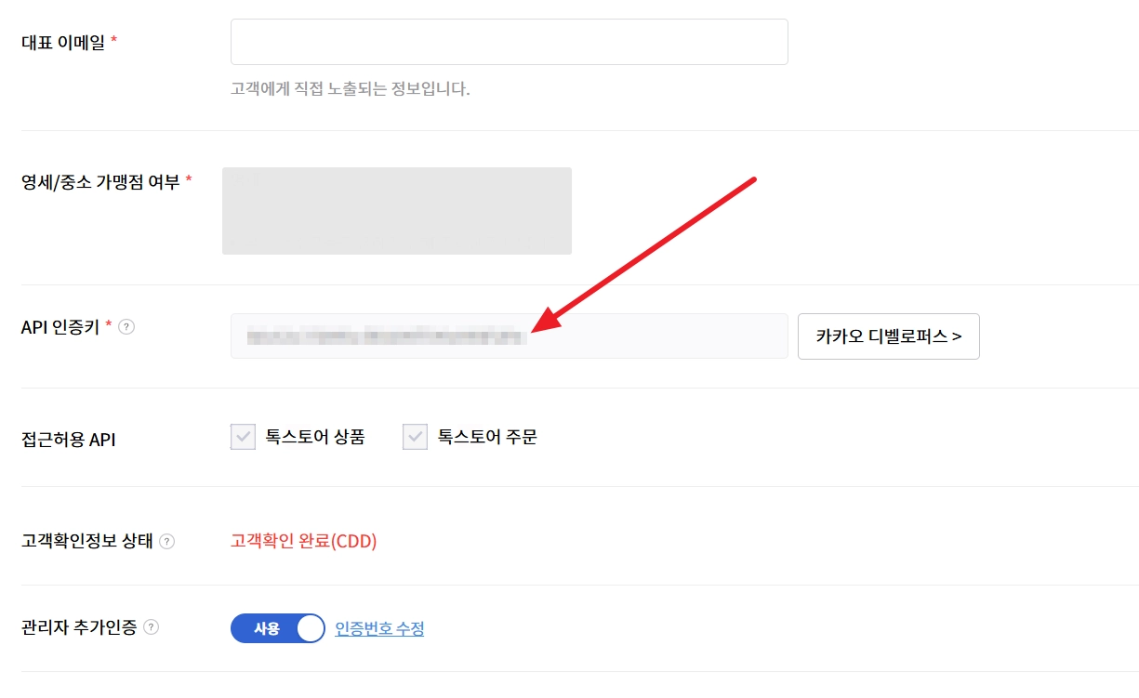Toggle the 관리자 추가인증 사용 switch

click(277, 628)
